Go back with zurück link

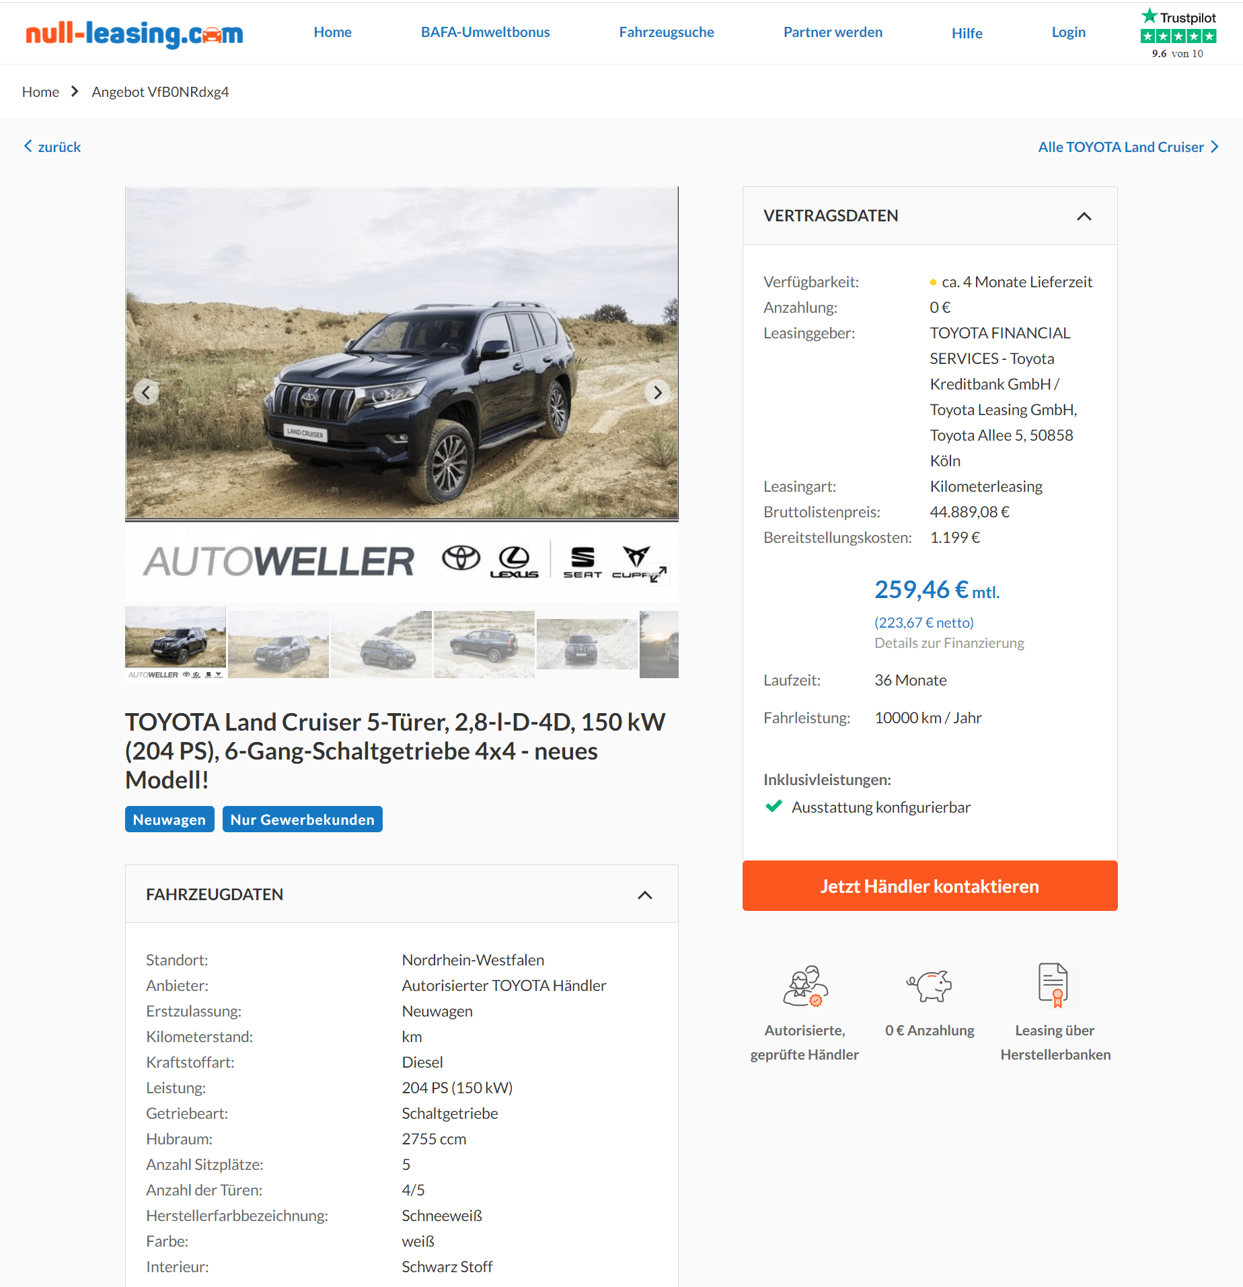52,147
